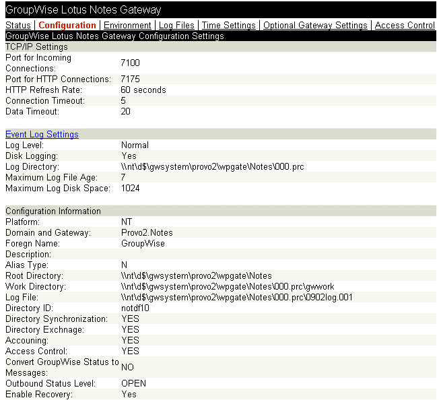
Task: Click the '60 seconds' refresh rate value
Action: (143, 90)
